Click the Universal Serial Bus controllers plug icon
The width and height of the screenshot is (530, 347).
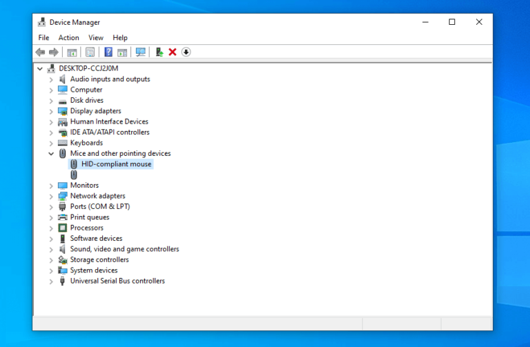pos(62,281)
